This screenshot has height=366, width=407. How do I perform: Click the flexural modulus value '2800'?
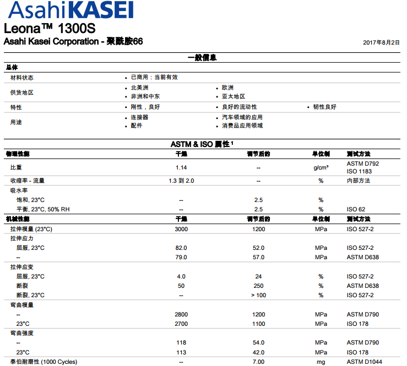(x=181, y=314)
